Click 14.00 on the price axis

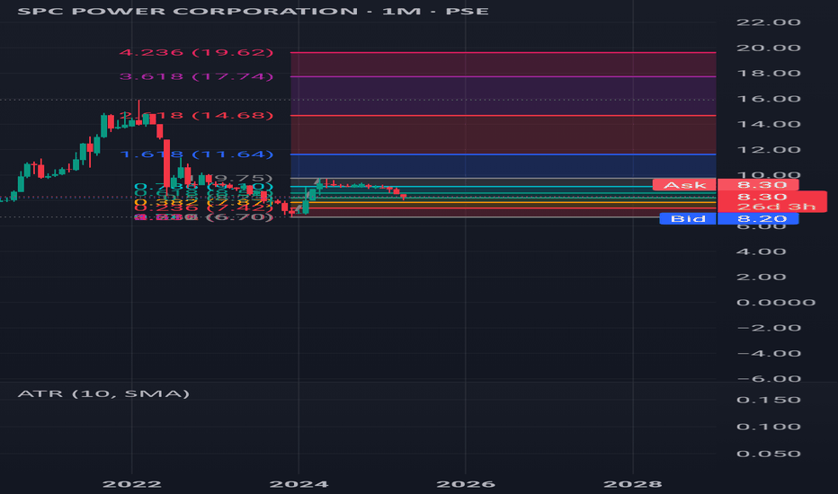pos(768,124)
